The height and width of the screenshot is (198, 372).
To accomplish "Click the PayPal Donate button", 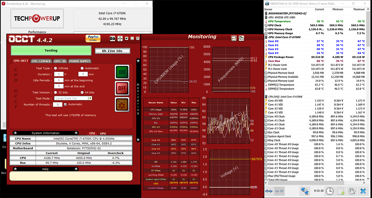I will coord(93,38).
